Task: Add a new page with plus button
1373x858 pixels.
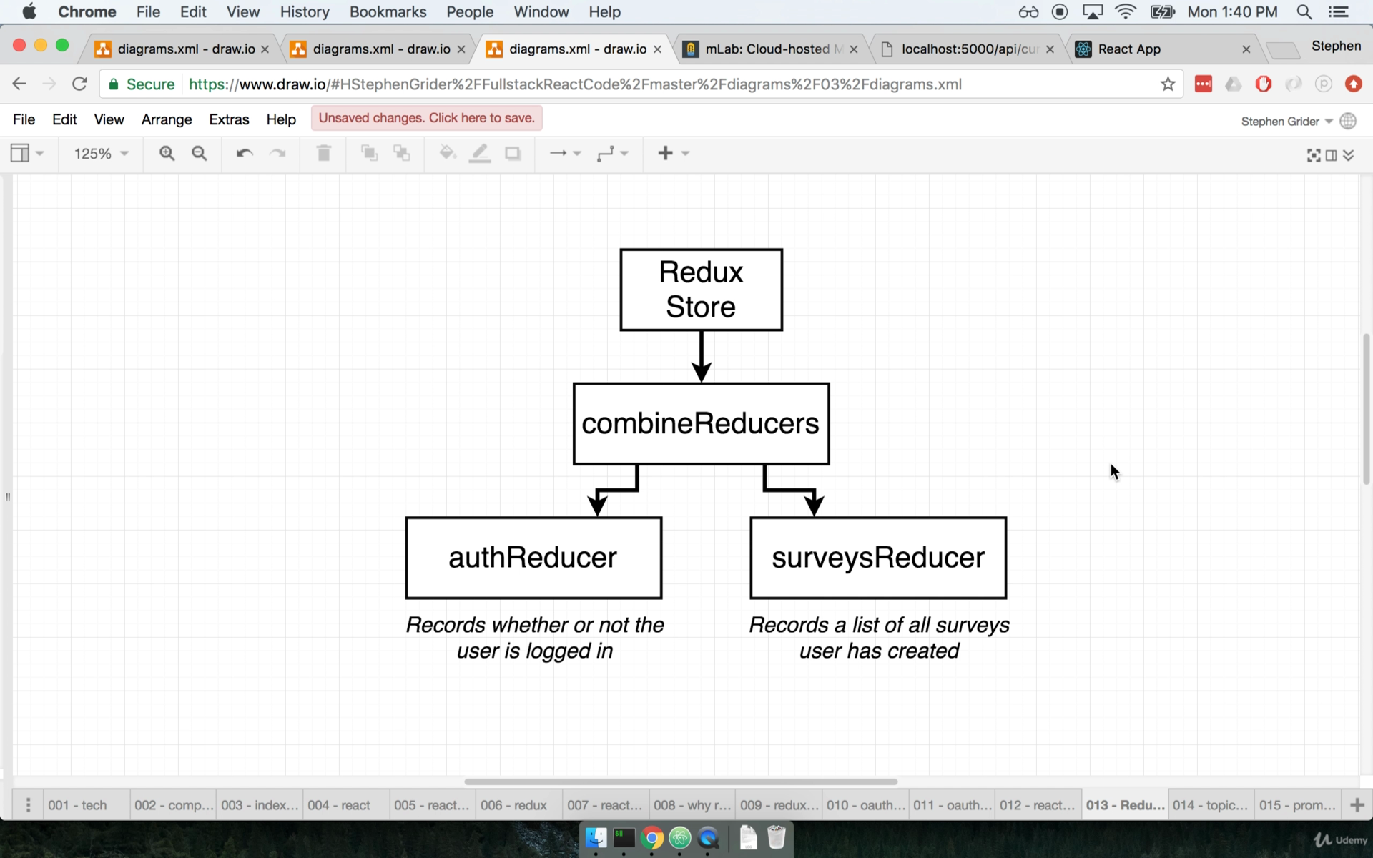Action: (x=1357, y=805)
